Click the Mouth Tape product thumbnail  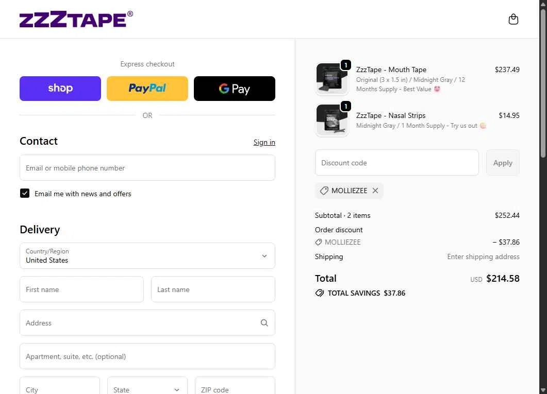click(x=332, y=79)
